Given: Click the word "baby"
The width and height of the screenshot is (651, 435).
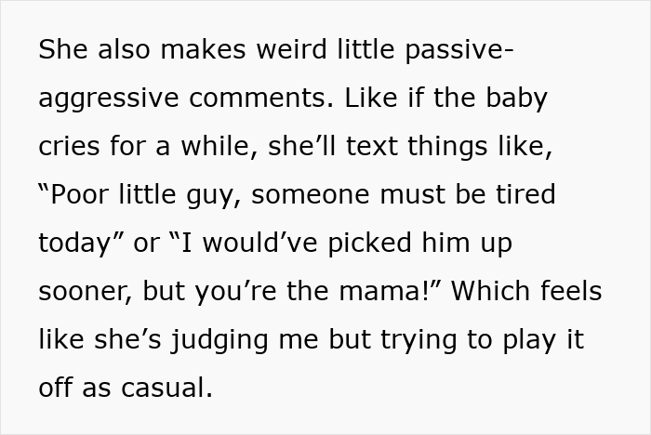Looking at the screenshot, I should click(518, 98).
